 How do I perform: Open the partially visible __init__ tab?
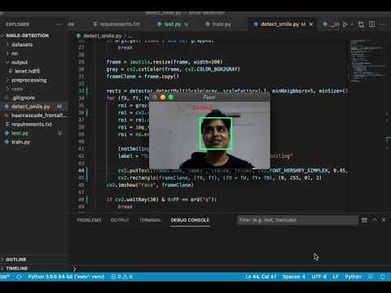331,24
